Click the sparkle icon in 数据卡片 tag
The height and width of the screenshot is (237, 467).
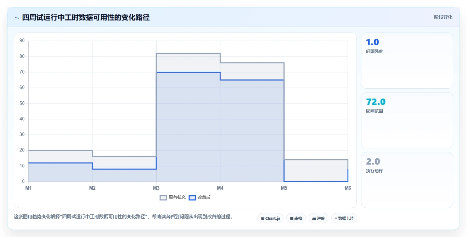[x=336, y=218]
